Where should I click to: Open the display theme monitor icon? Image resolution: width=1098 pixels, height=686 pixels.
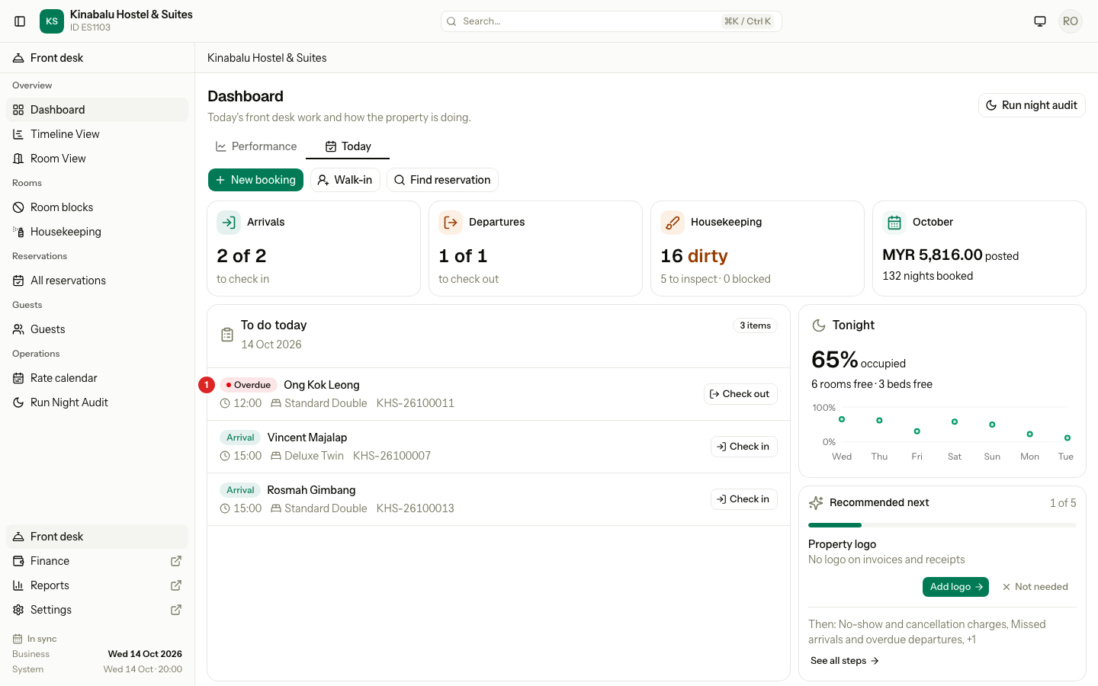pyautogui.click(x=1040, y=21)
